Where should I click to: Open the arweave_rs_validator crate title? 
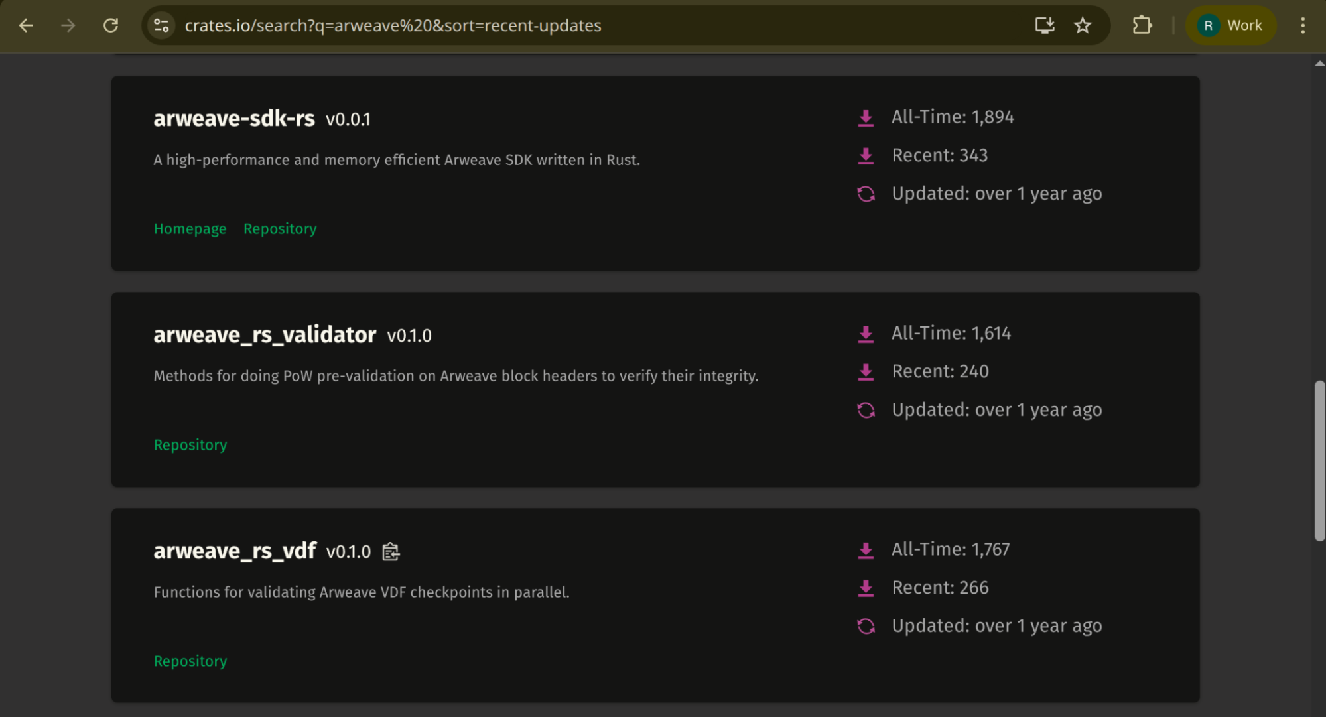(265, 335)
